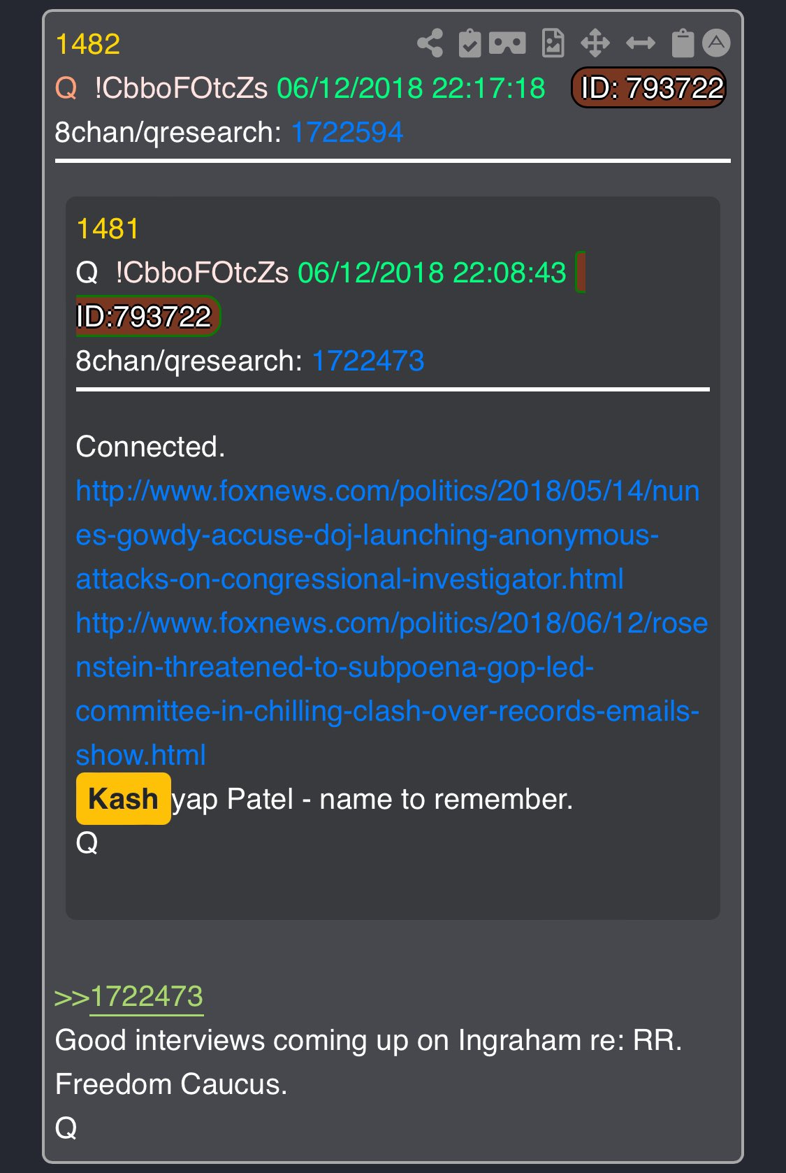Click the circled A icon

716,43
